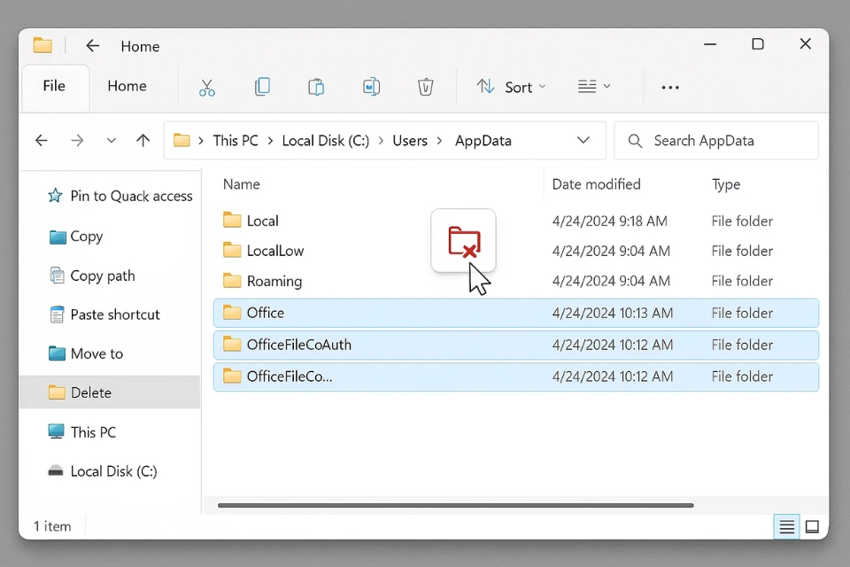Switch to details view at bottom right

pyautogui.click(x=786, y=526)
